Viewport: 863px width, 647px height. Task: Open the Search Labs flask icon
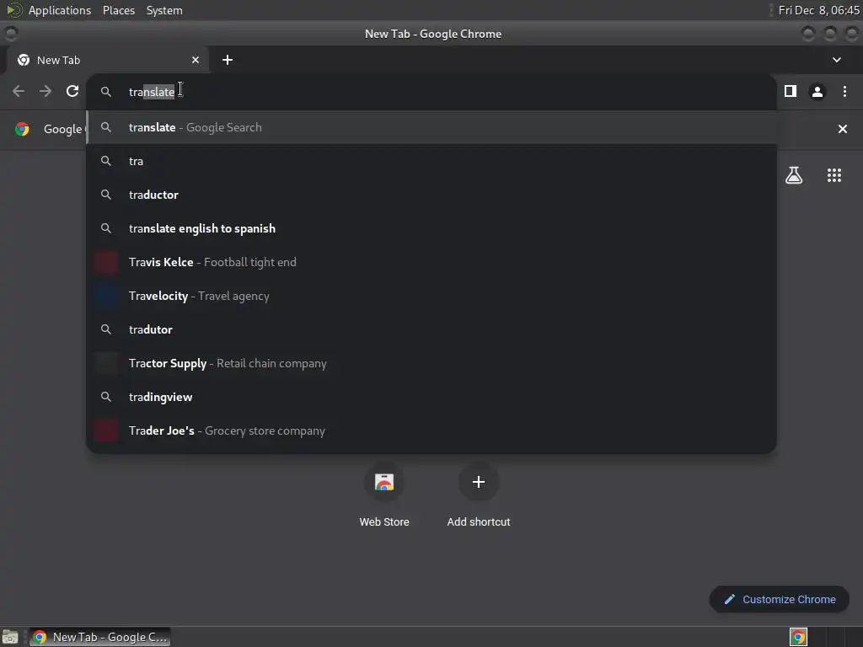[794, 175]
